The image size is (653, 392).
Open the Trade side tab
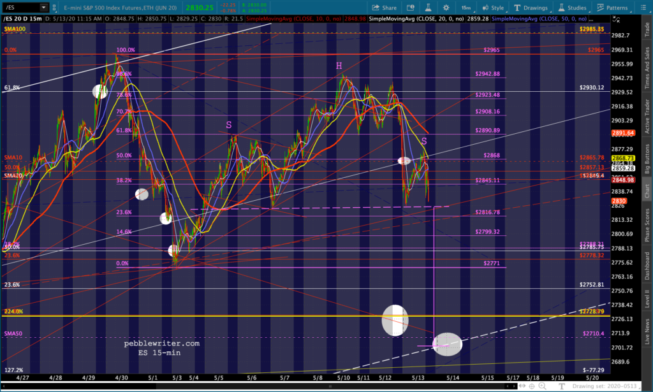(647, 29)
